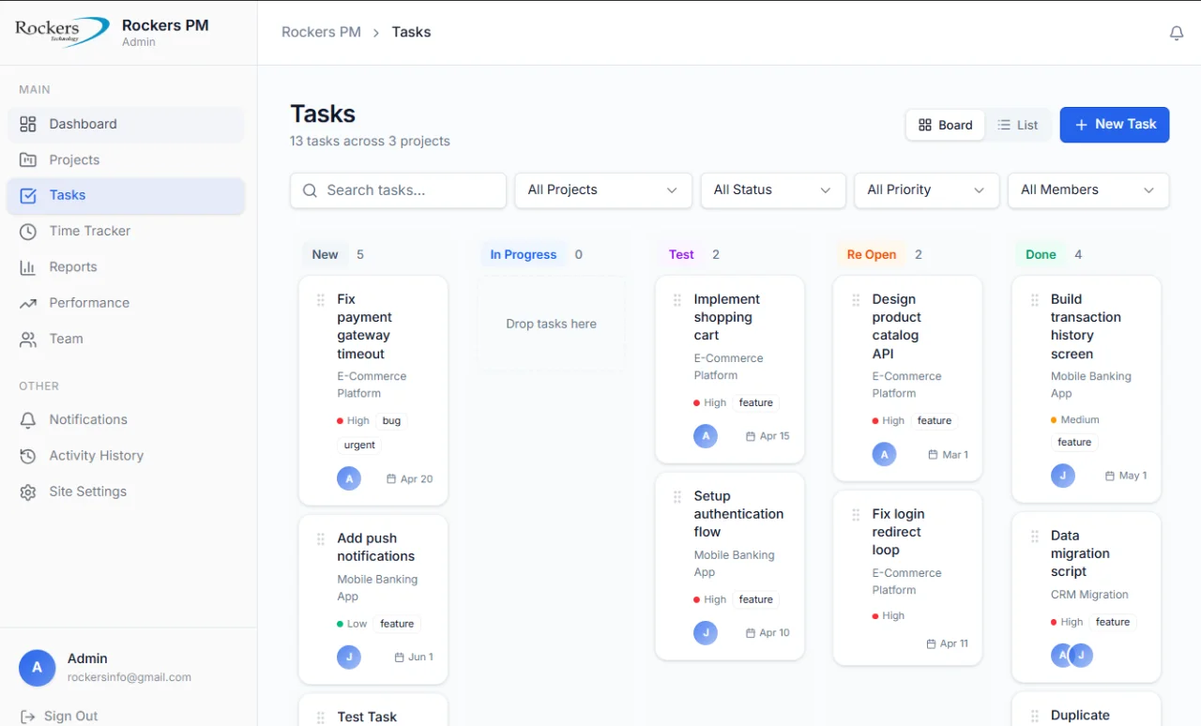Click drag handle on Fix payment gateway timeout
Image resolution: width=1201 pixels, height=726 pixels.
click(x=321, y=300)
